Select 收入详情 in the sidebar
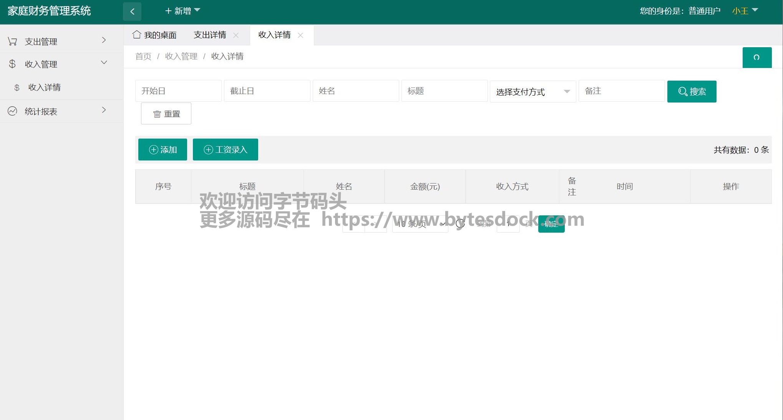The height and width of the screenshot is (420, 783). [44, 88]
